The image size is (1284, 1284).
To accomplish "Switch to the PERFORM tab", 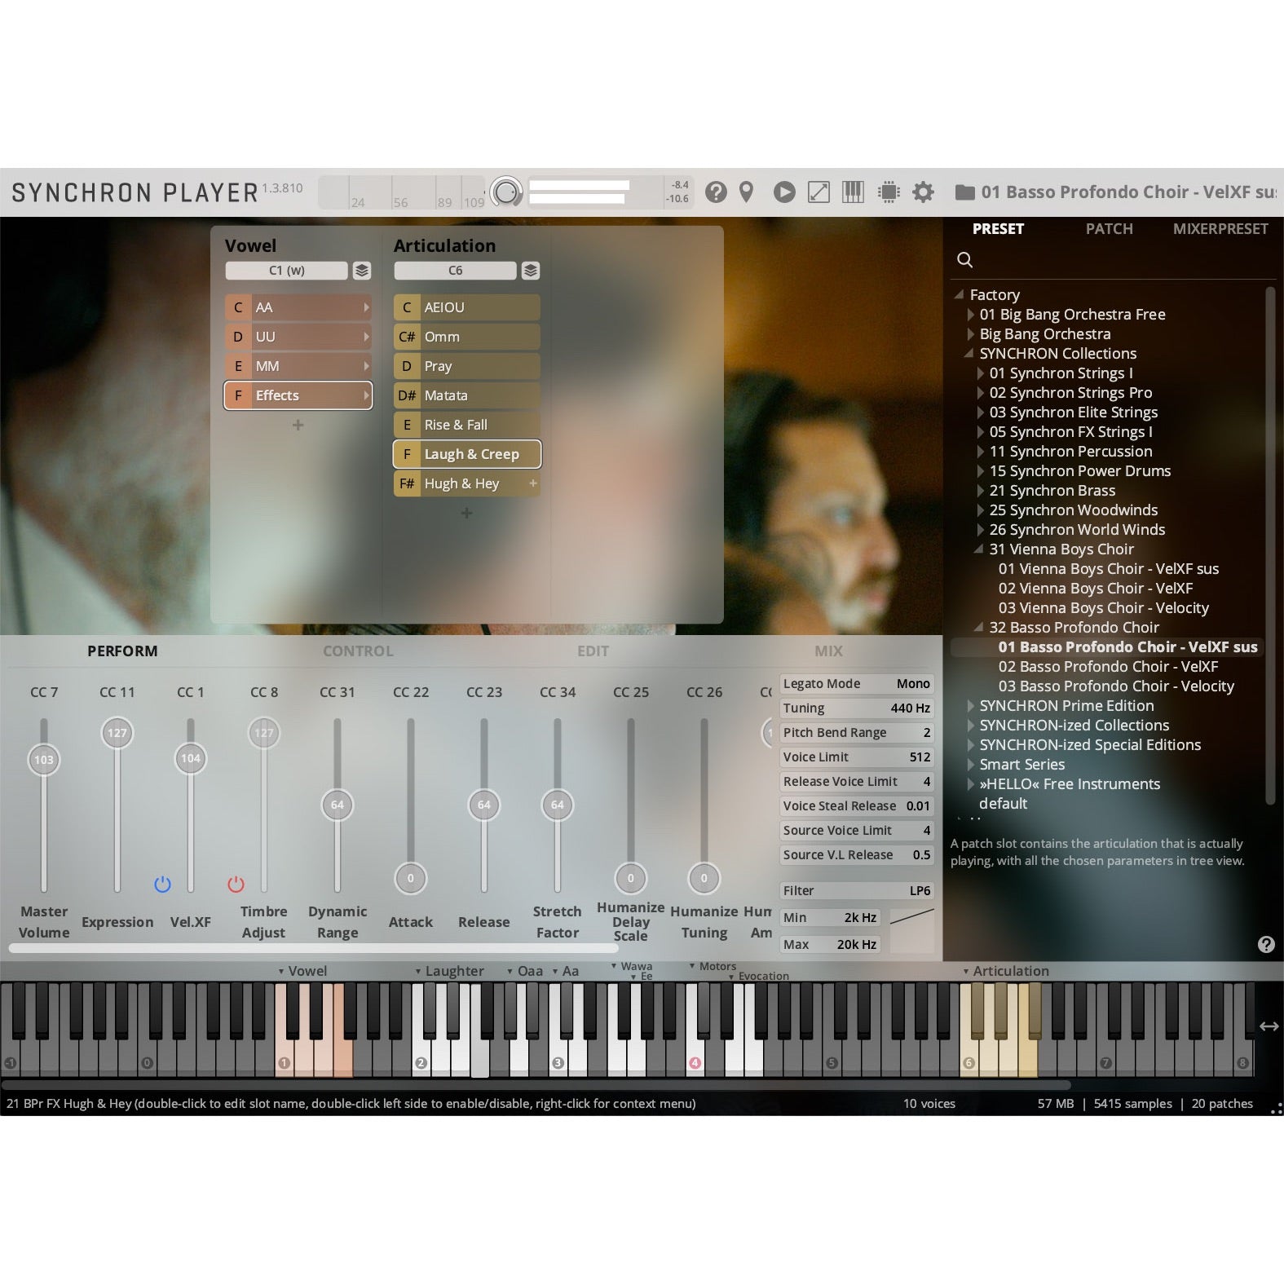I will click(x=122, y=651).
